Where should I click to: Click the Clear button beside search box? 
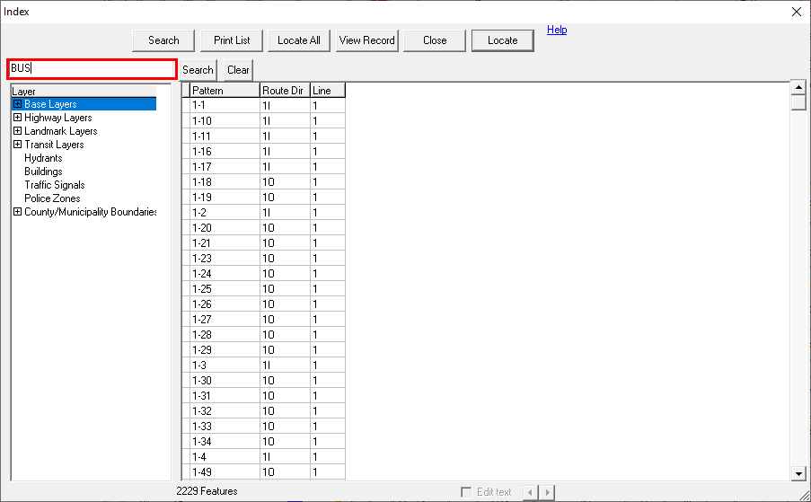click(238, 70)
